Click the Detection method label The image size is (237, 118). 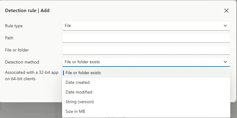22,62
